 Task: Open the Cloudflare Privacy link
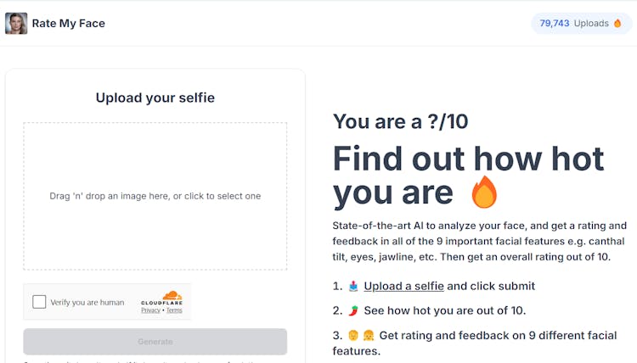pyautogui.click(x=150, y=310)
